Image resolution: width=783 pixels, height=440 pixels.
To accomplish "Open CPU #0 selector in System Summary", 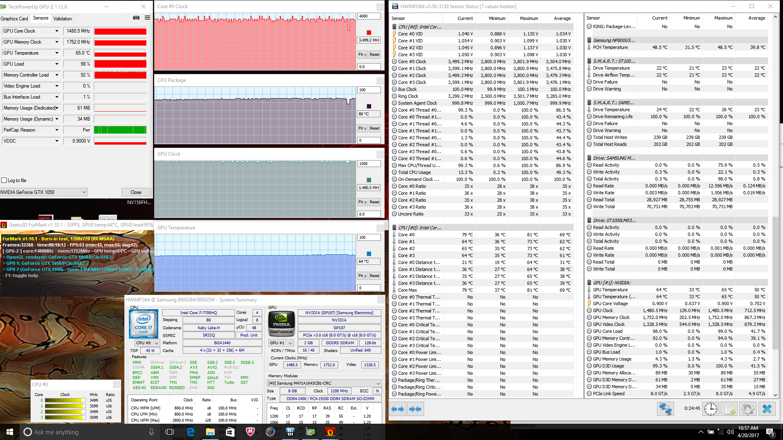I will (x=147, y=343).
